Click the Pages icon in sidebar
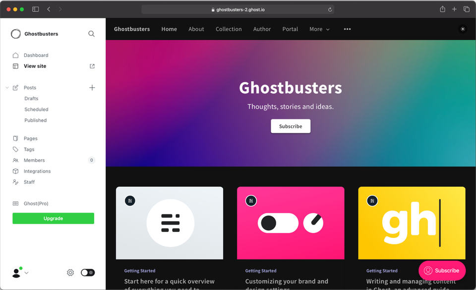Viewport: 476px width, 290px height. pos(15,138)
